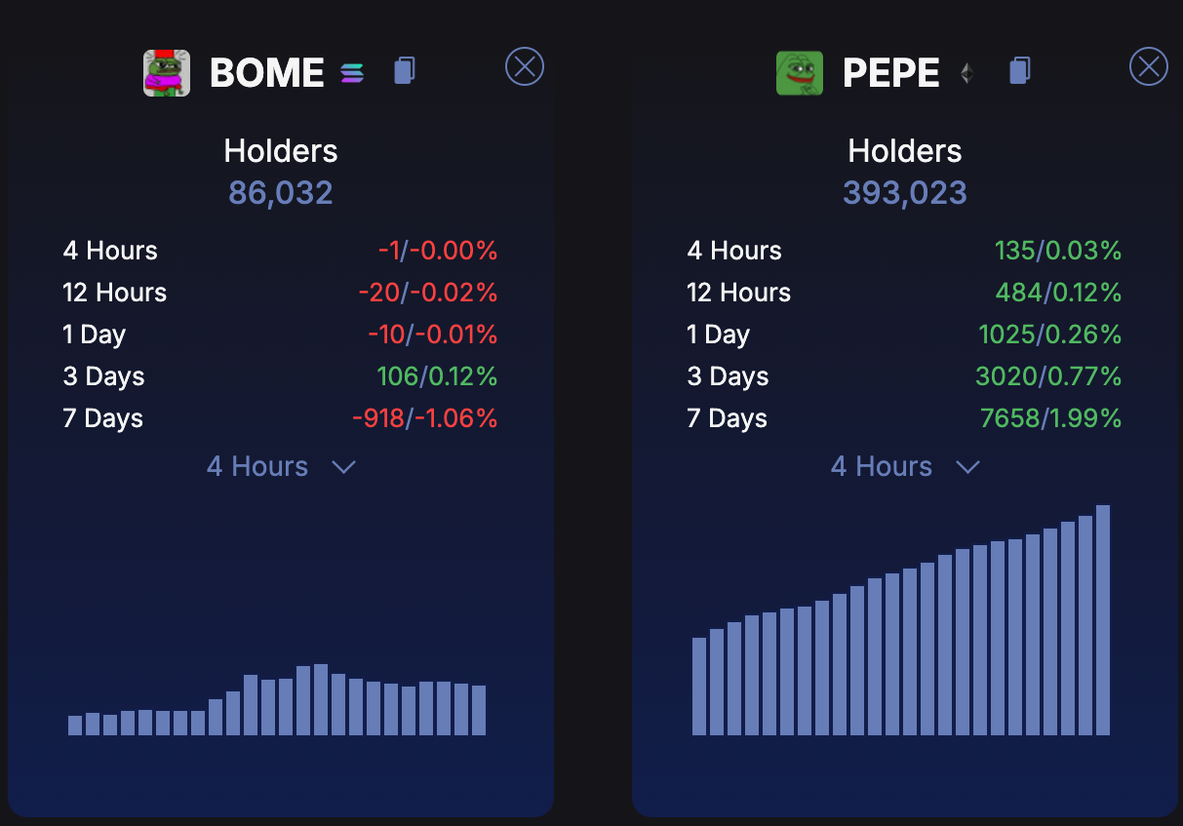Screen dimensions: 1183x826
Task: Click PEPE holders count 393,023
Action: pos(905,193)
